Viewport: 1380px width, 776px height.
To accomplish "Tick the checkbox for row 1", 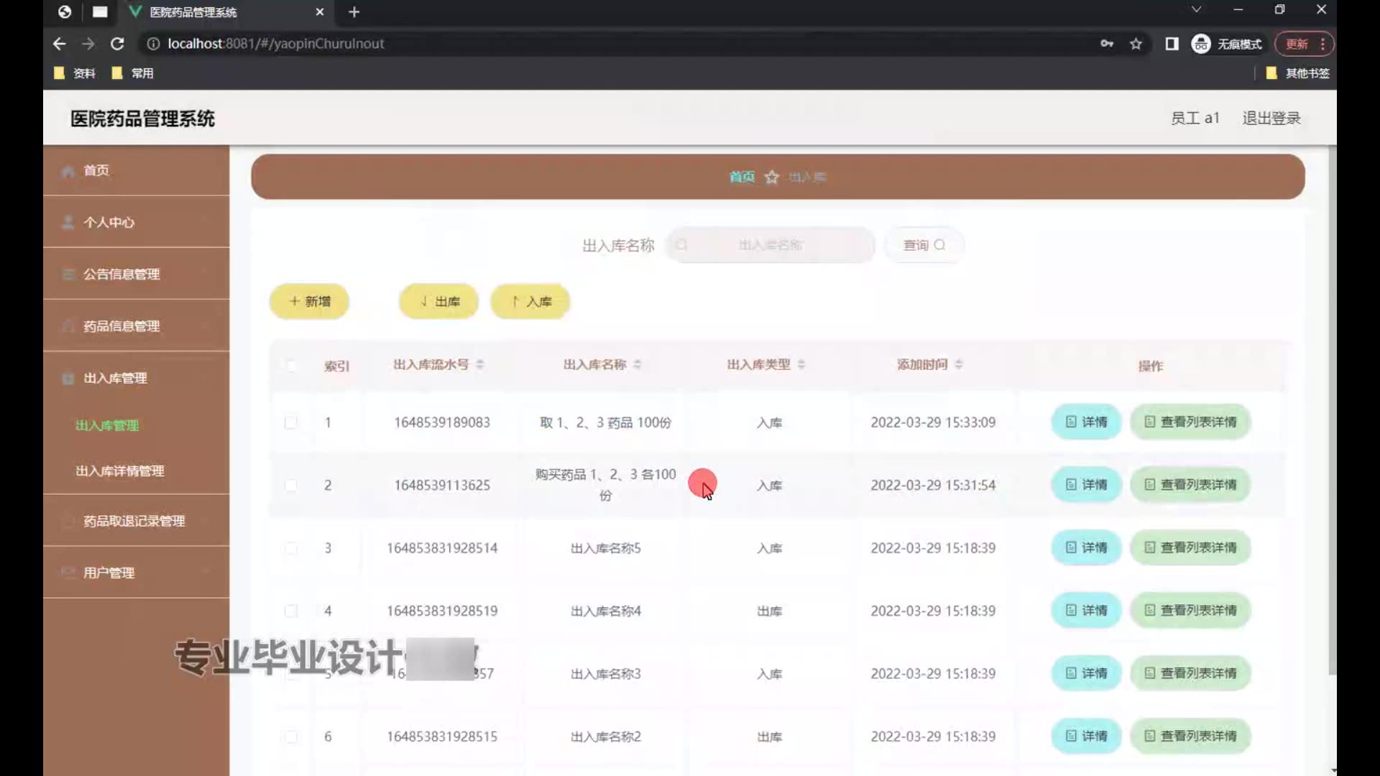I will point(291,422).
